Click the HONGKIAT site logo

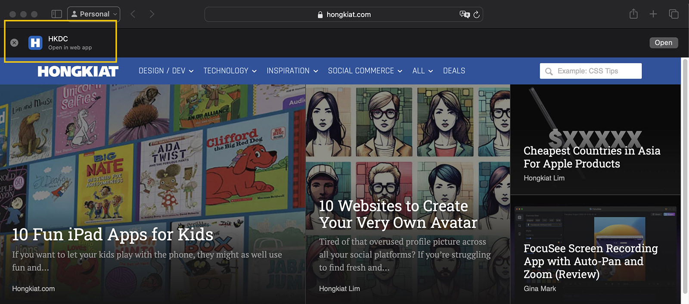point(78,71)
